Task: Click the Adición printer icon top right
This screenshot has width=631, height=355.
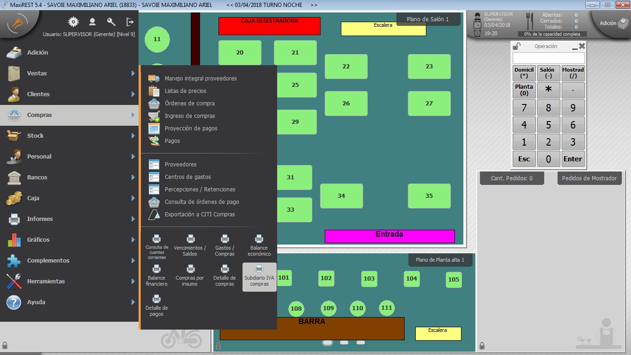Action: click(622, 23)
